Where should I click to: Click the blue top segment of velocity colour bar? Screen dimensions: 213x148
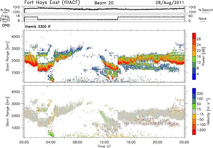point(194,91)
